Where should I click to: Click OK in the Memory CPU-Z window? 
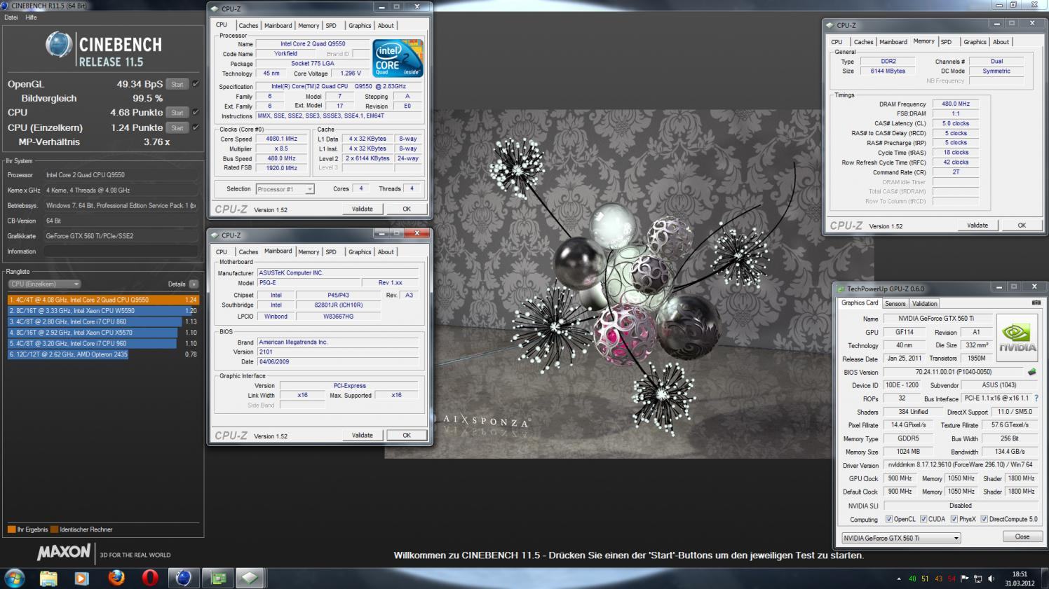(1022, 225)
